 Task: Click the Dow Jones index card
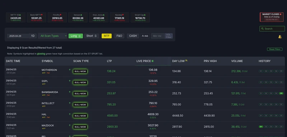pyautogui.click(x=99, y=17)
